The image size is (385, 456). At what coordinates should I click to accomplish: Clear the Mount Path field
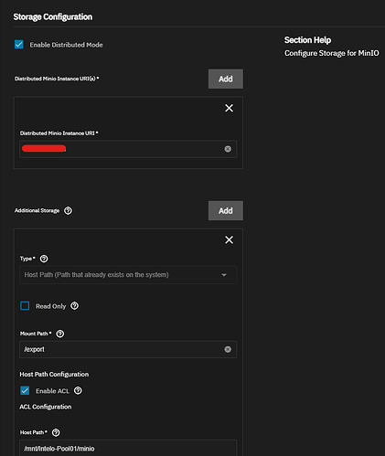(x=228, y=349)
